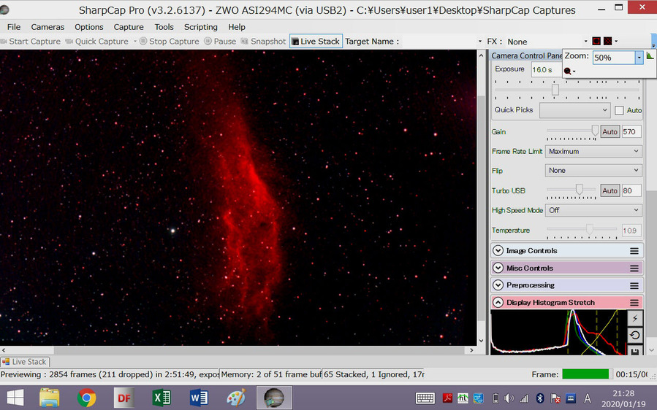This screenshot has width=657, height=410.
Task: Click the focus assistant magnifier icon
Action: [567, 71]
